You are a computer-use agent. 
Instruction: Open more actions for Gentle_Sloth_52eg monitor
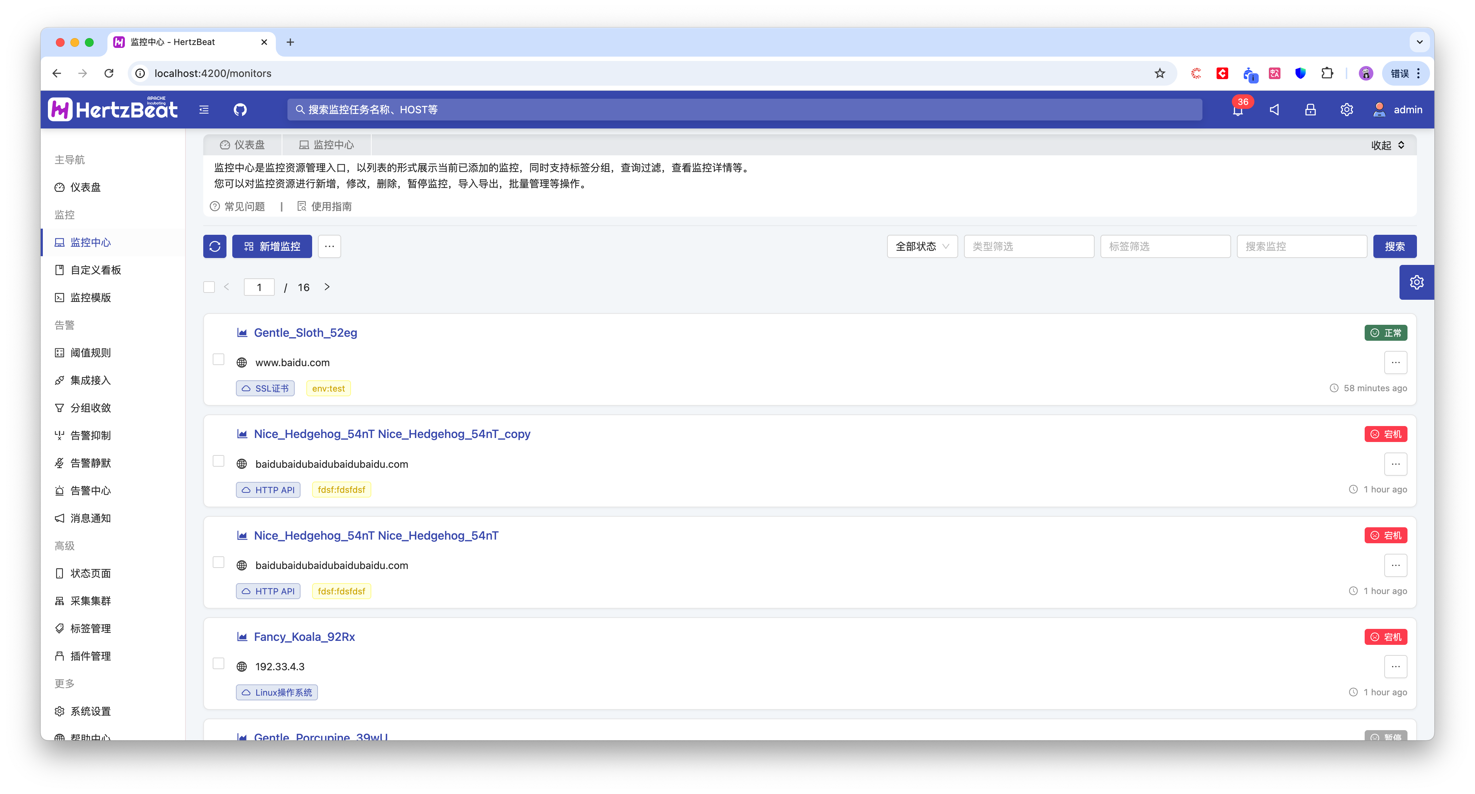pos(1396,363)
